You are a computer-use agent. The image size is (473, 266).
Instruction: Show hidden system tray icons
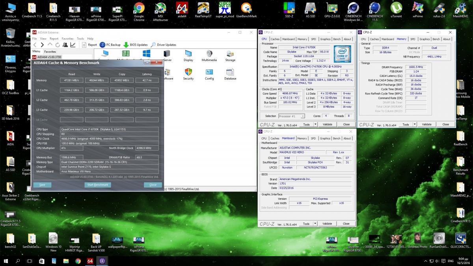click(425, 261)
